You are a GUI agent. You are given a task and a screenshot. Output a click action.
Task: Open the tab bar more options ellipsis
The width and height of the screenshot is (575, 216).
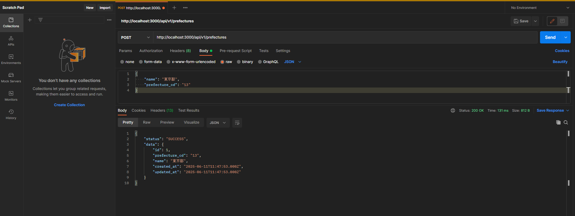coord(185,8)
